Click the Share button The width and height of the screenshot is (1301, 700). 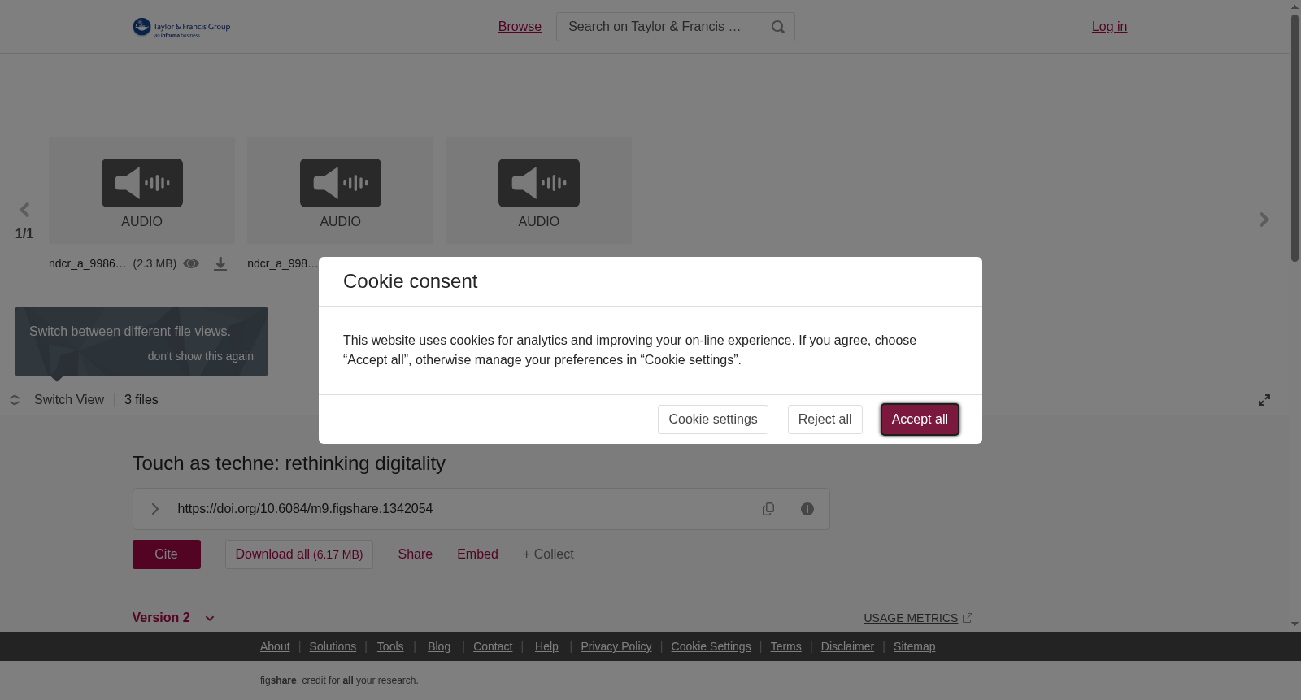[416, 554]
